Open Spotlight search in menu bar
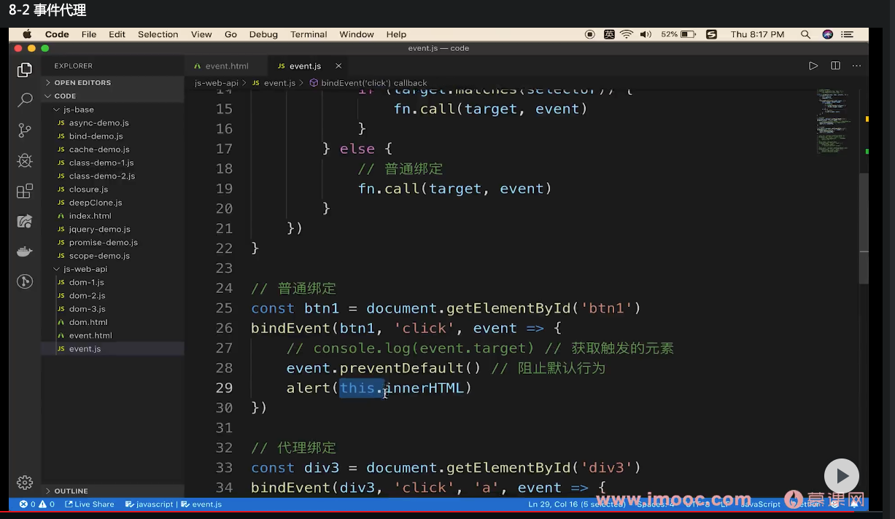This screenshot has width=895, height=519. click(805, 34)
